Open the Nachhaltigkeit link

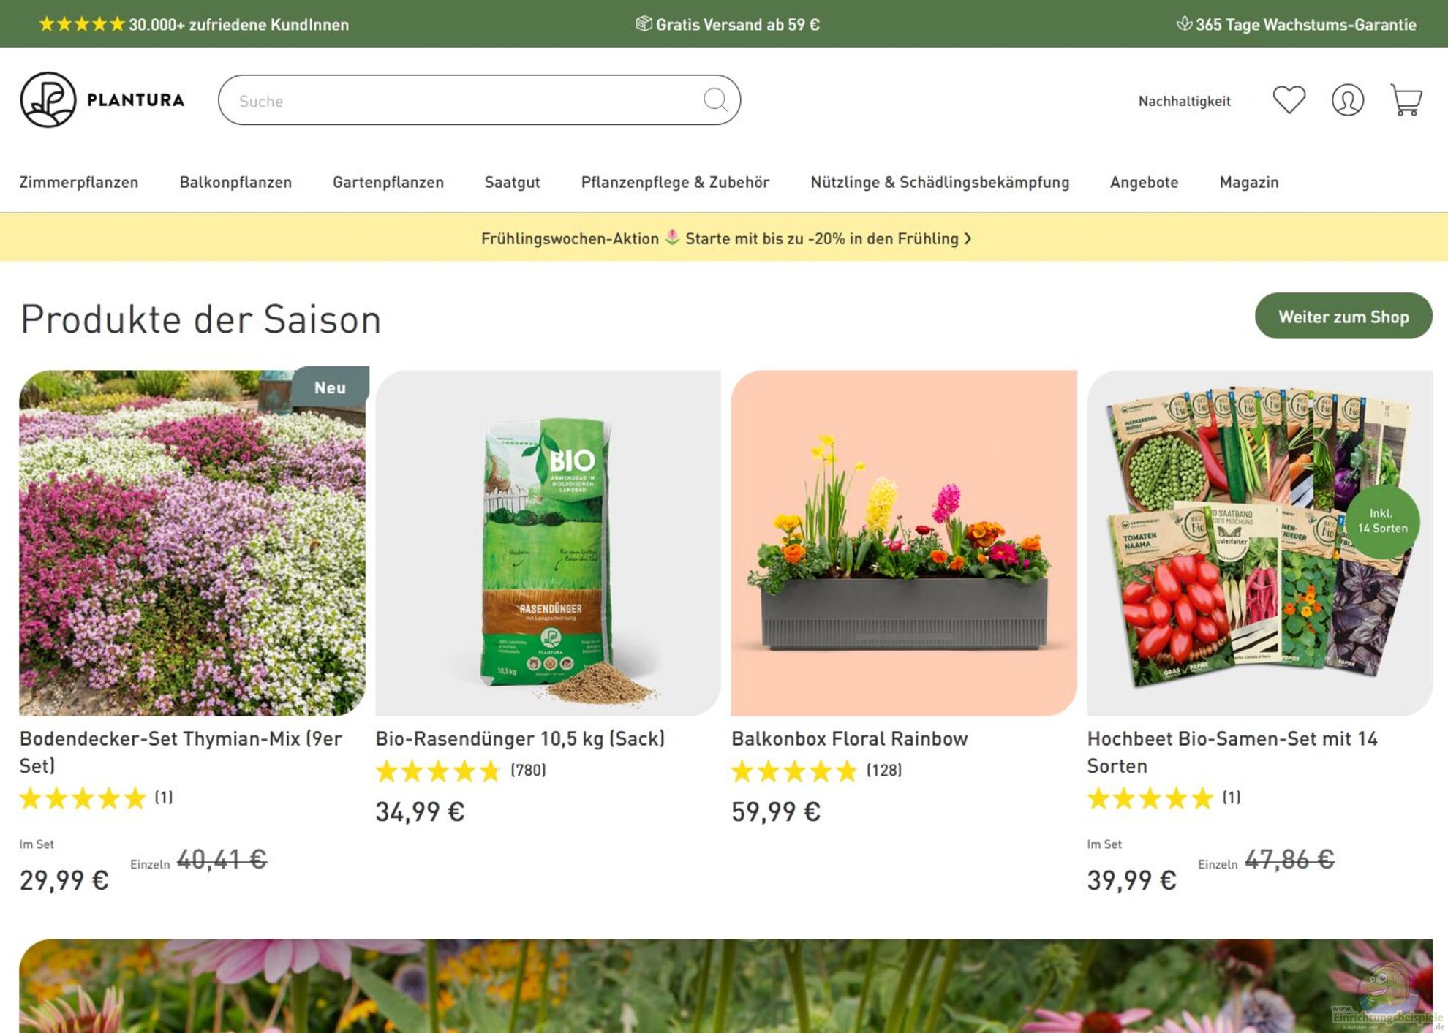(1184, 101)
